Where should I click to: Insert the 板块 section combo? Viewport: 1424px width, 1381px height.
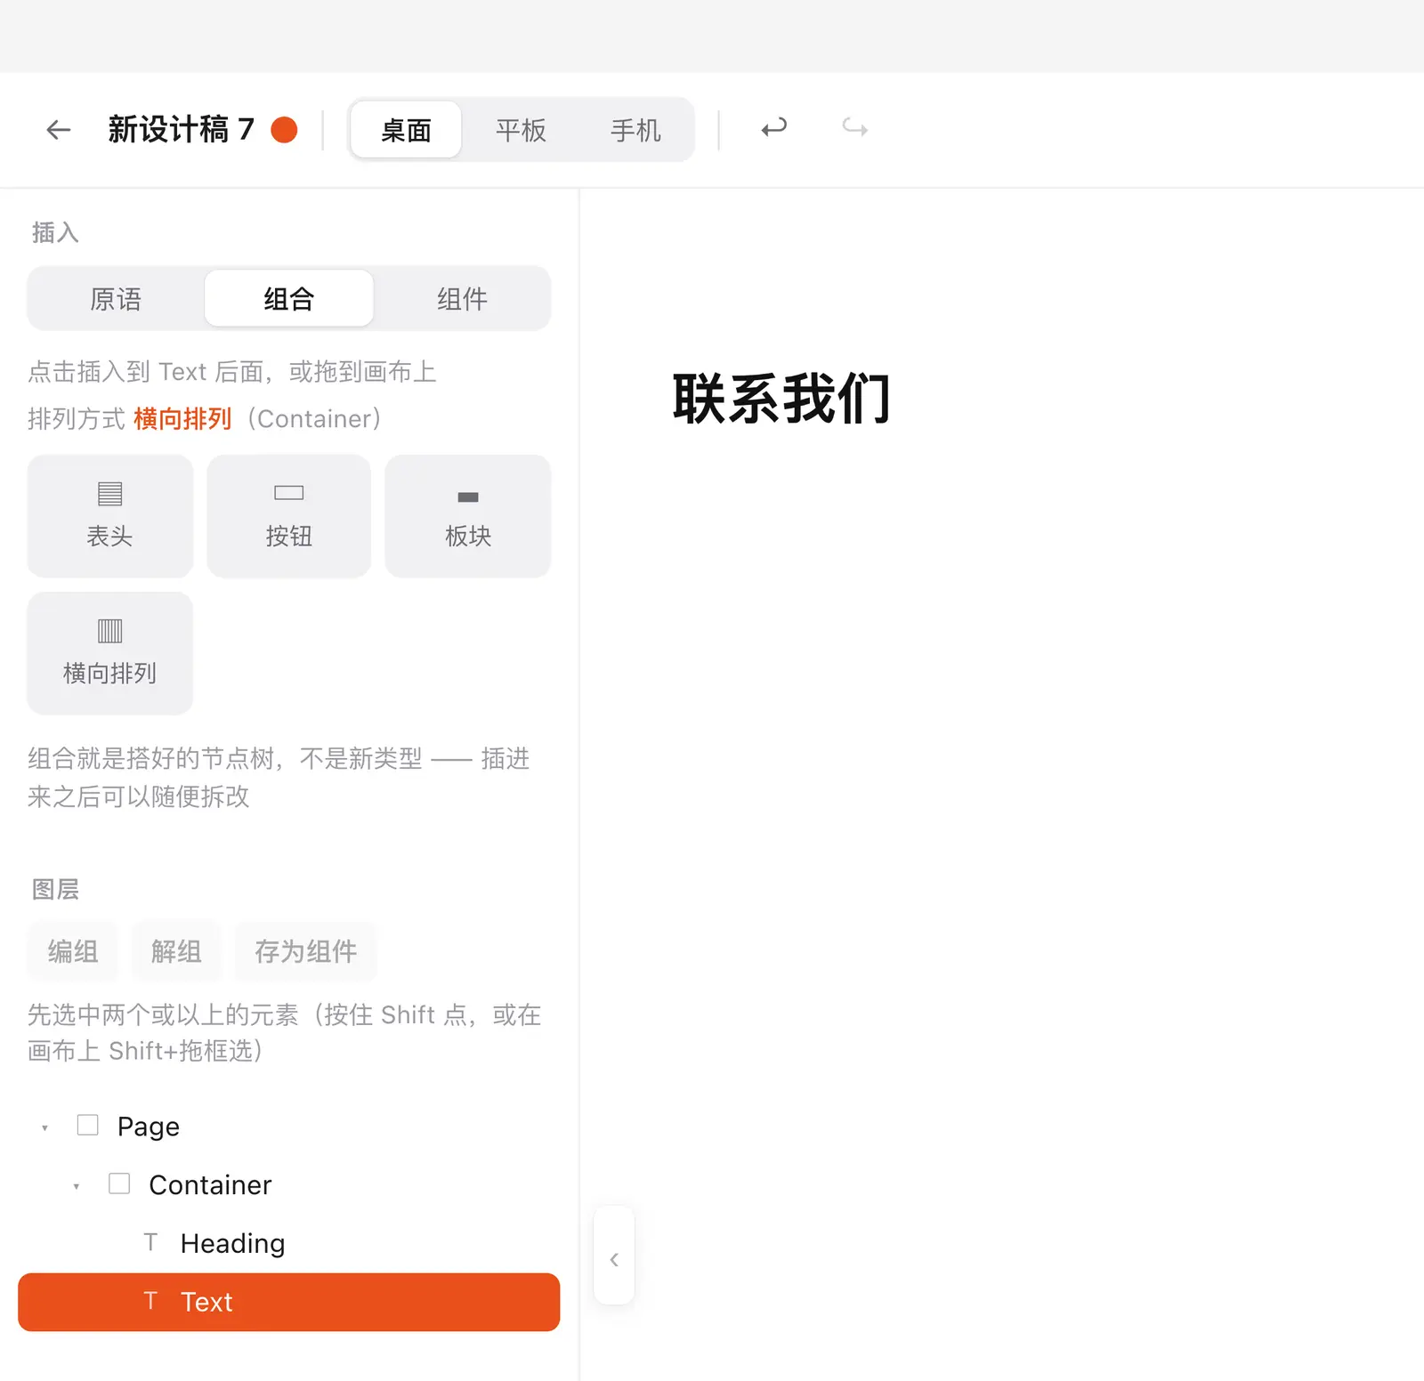coord(468,516)
